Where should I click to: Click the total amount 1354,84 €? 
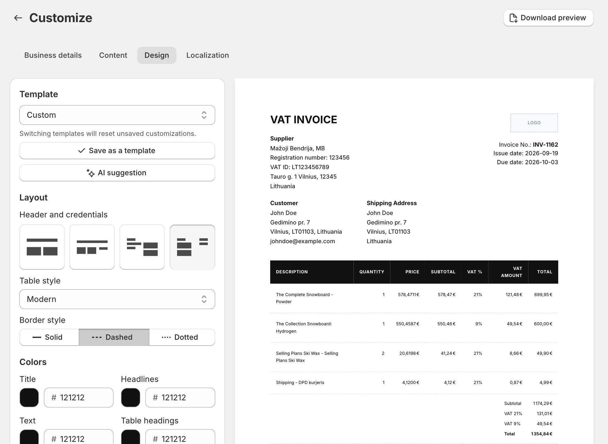click(x=542, y=434)
